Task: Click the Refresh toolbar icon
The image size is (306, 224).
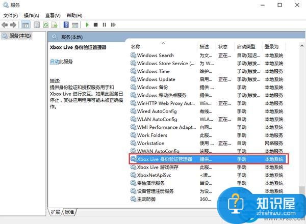Action: pos(46,25)
